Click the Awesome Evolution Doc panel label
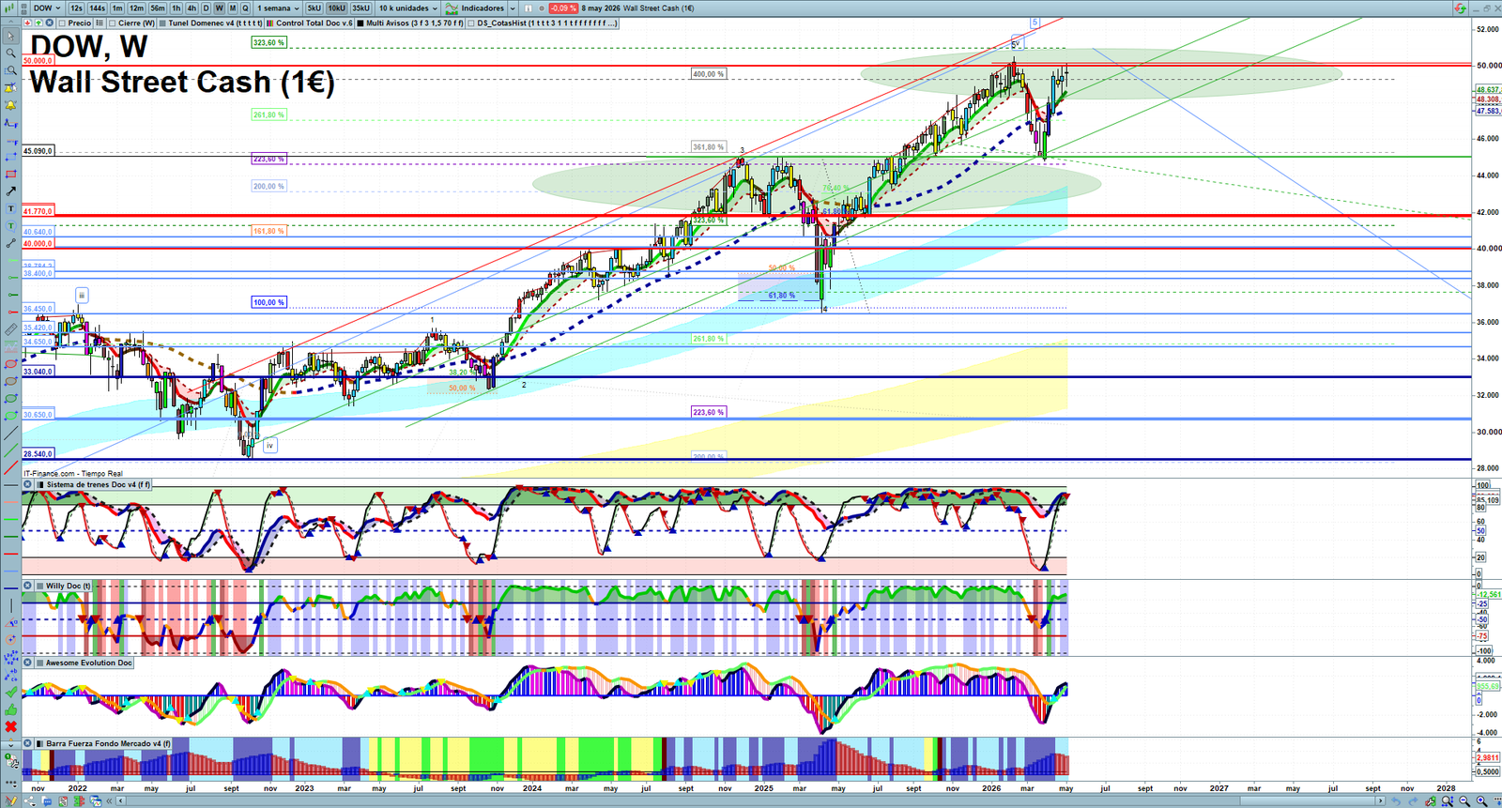 [89, 663]
